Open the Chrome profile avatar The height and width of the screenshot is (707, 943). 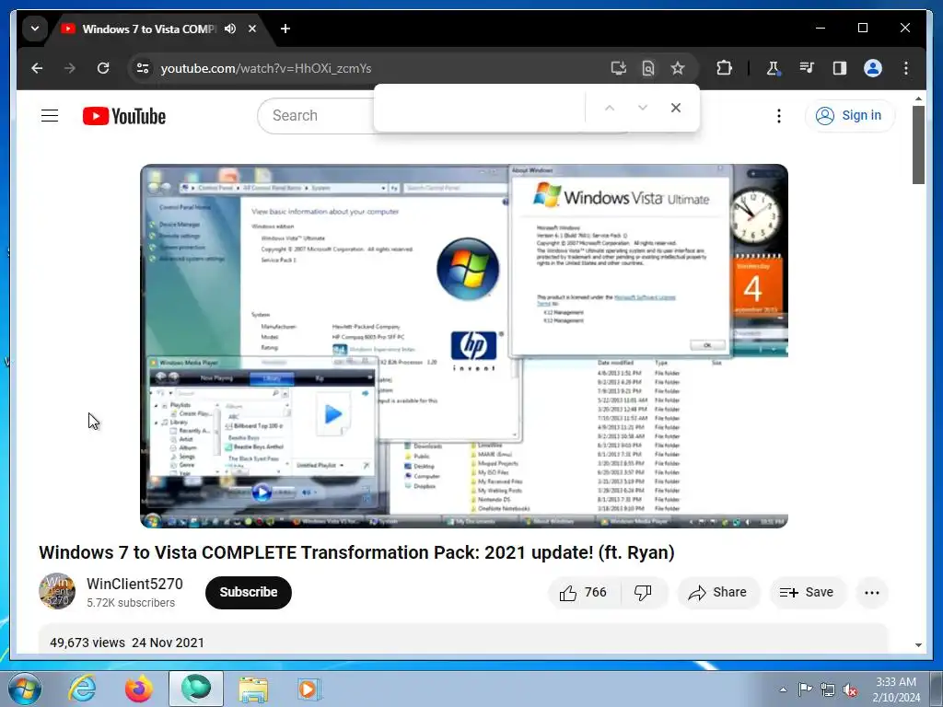coord(873,68)
